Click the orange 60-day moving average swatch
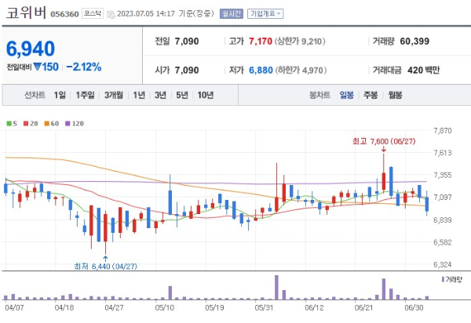 (x=47, y=123)
